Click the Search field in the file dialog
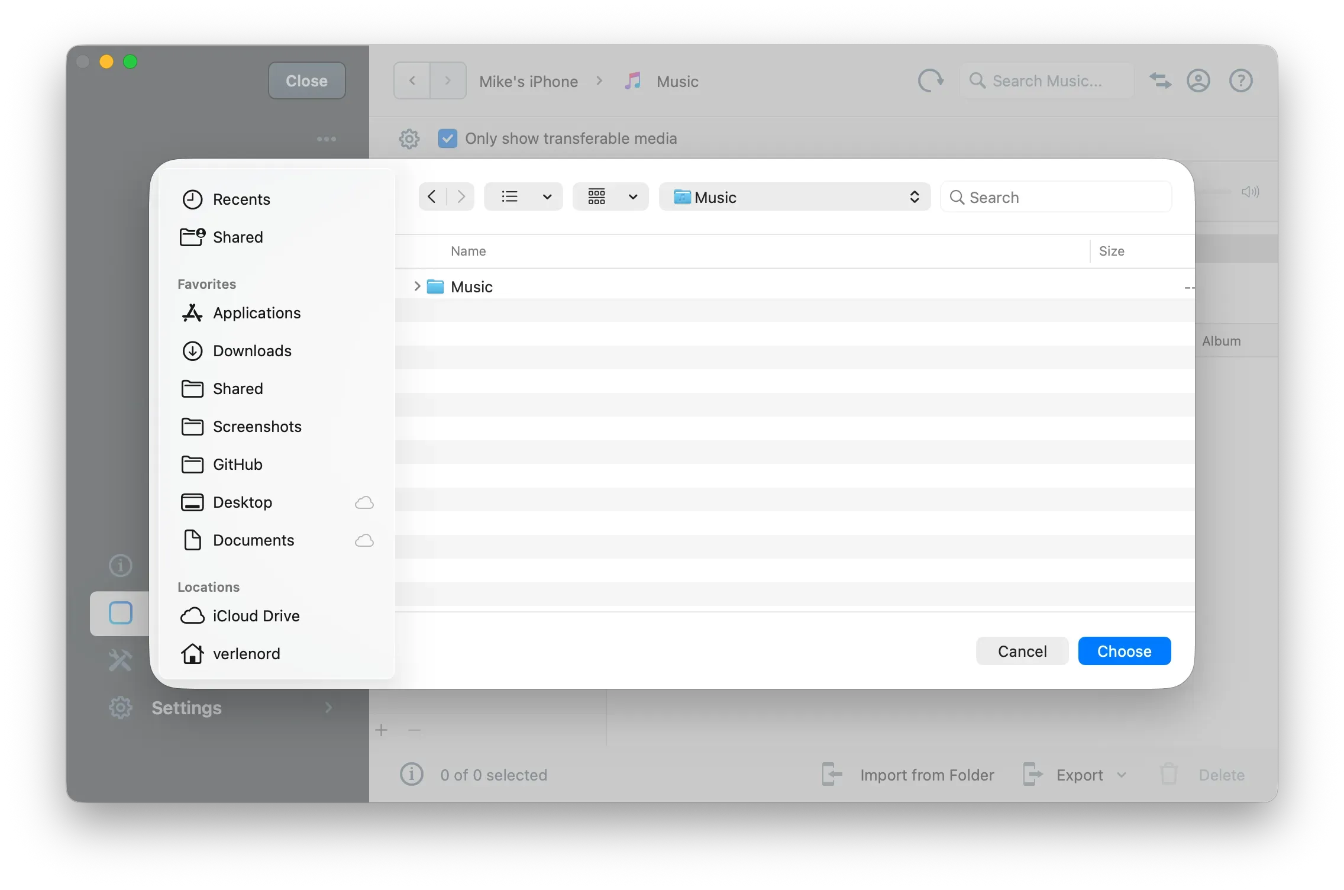The height and width of the screenshot is (890, 1344). 1057,196
